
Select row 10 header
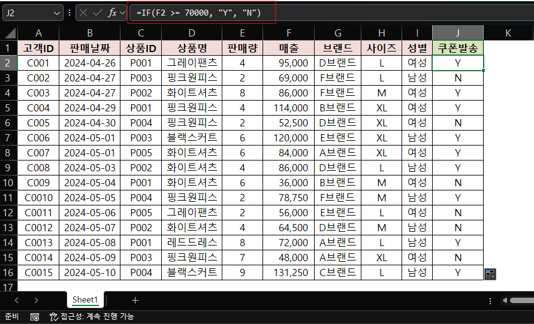click(8, 183)
